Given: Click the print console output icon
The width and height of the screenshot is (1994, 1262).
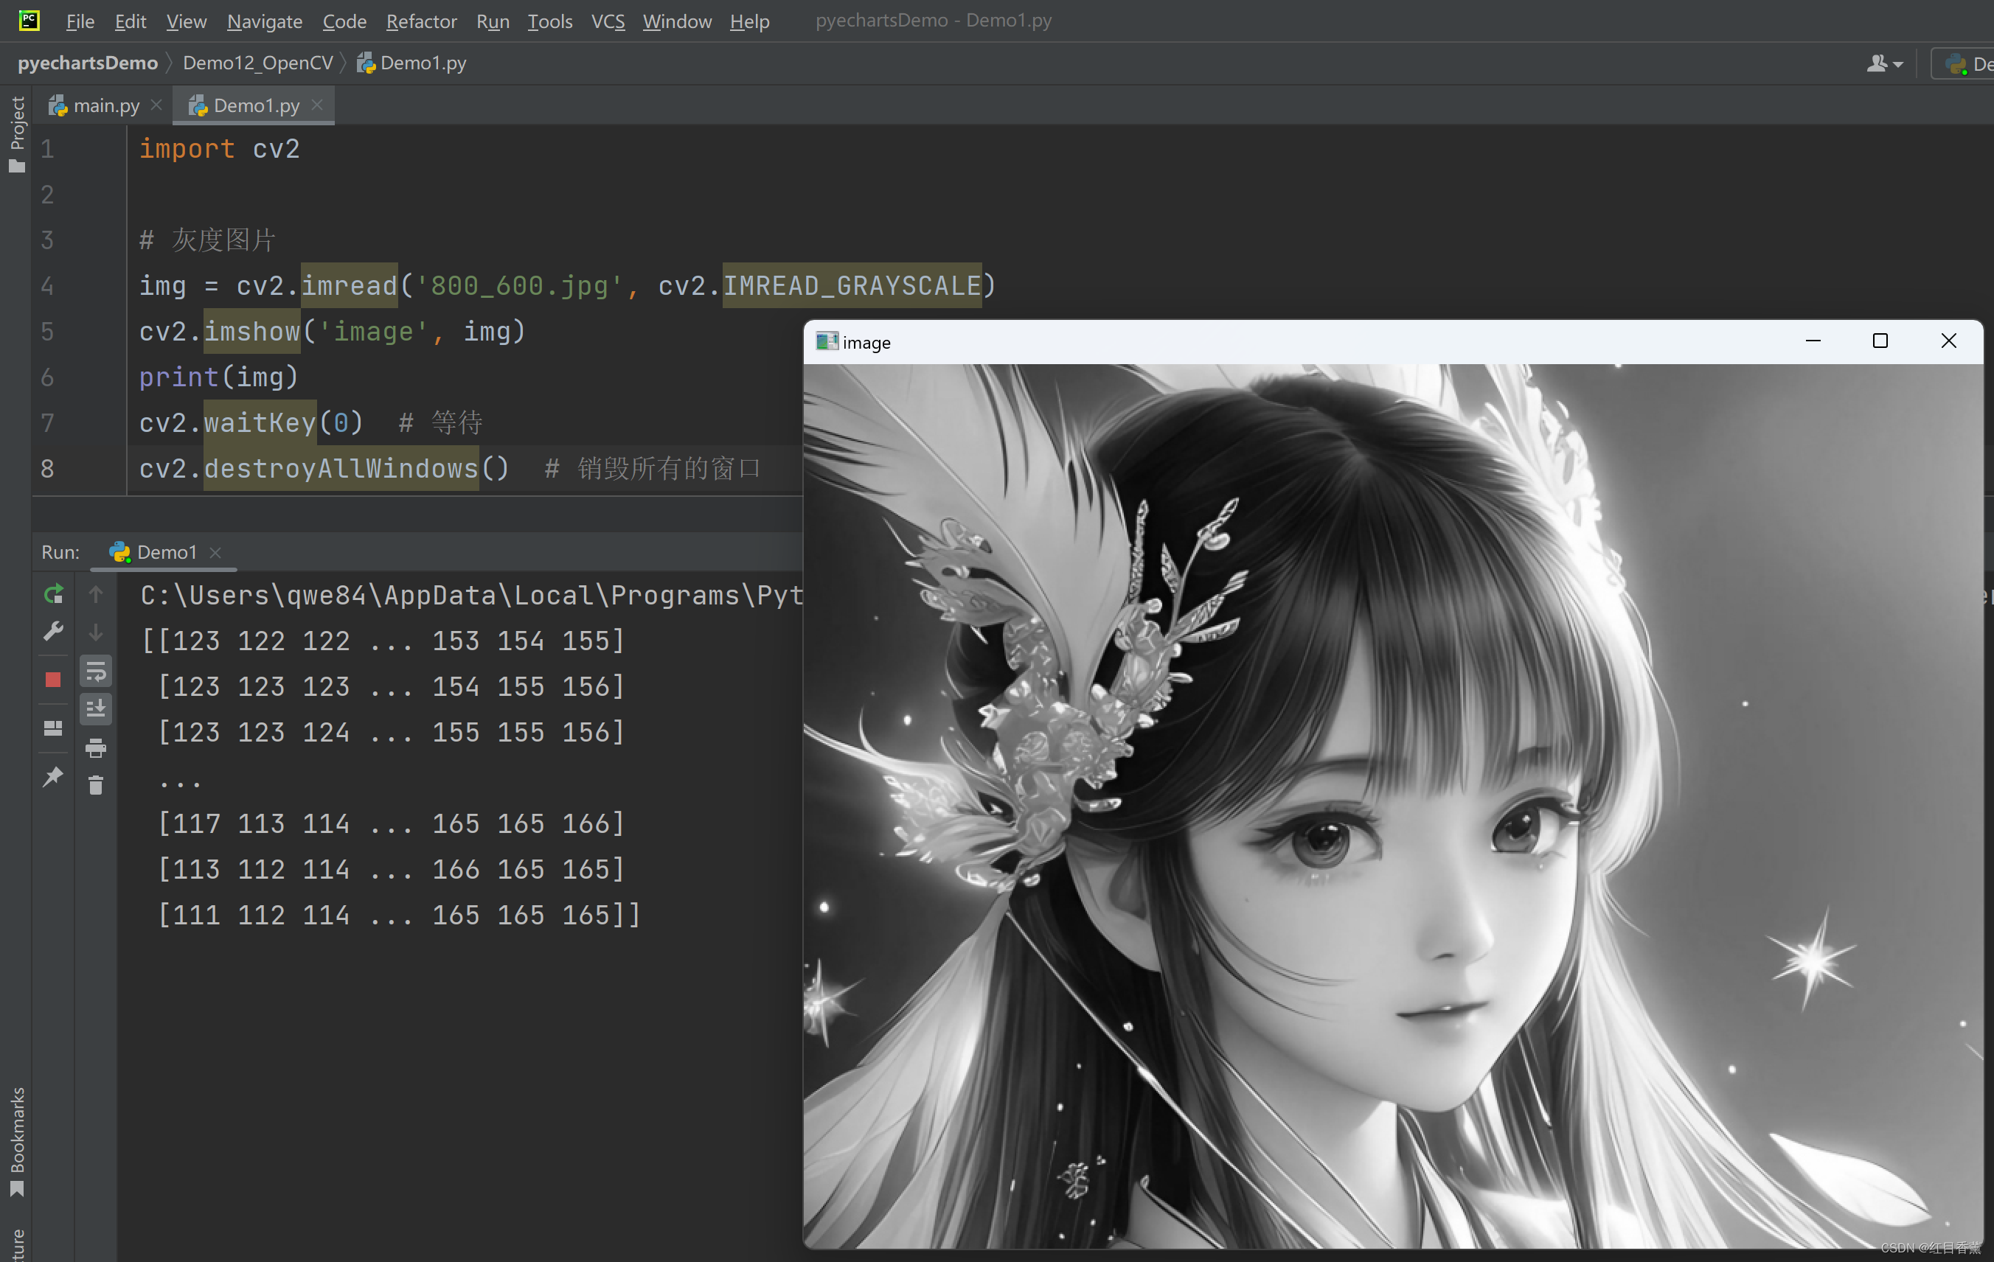Looking at the screenshot, I should pos(96,748).
